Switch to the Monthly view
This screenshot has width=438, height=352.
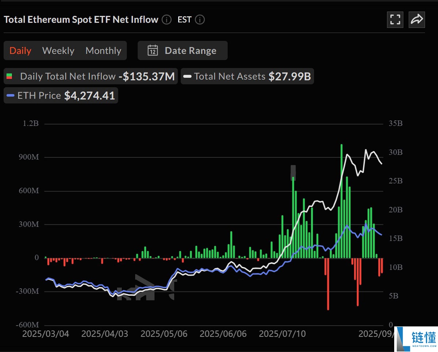(103, 50)
